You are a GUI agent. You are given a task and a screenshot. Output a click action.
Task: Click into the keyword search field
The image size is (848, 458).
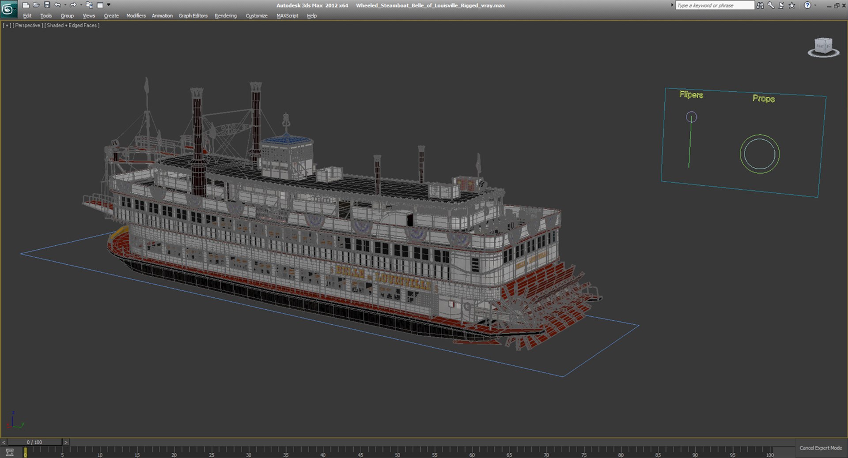point(715,5)
